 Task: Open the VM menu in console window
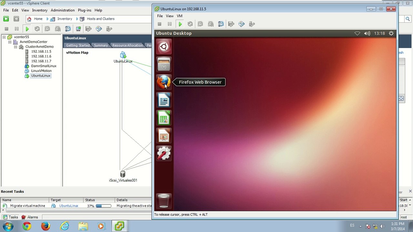click(179, 16)
